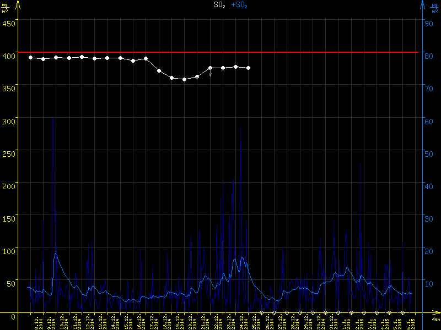Viewport: 441px width, 330px height.
Task: Click the last yellow circle marker on time axis
Action: (403, 312)
